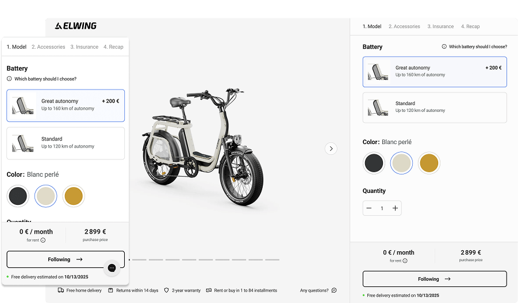Click the Elwing logo
Viewport: 518px width, 303px height.
[x=76, y=26]
